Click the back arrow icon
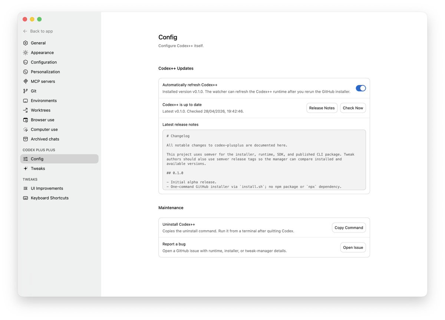The image size is (445, 320). pyautogui.click(x=25, y=32)
